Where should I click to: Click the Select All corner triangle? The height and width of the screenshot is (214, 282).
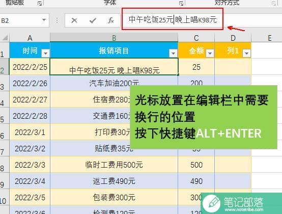click(x=5, y=37)
